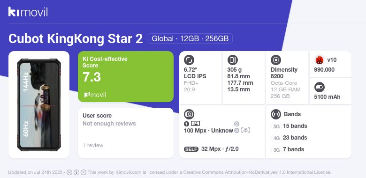
Task: Click the battery capacity icon
Action: point(320,87)
